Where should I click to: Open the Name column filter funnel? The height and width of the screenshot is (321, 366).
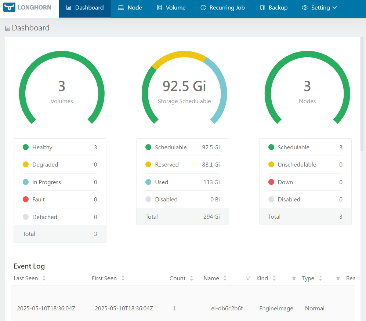[248, 279]
